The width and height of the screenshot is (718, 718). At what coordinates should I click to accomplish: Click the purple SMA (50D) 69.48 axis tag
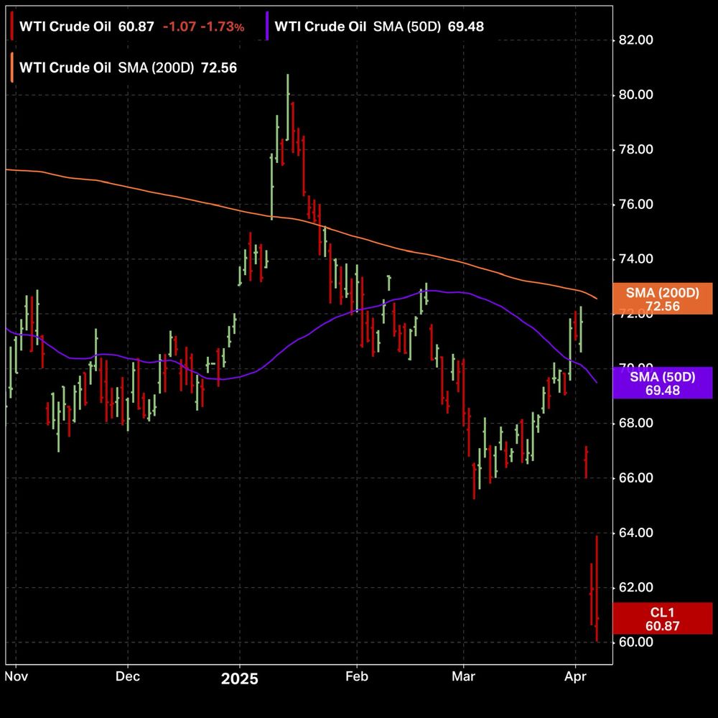[663, 383]
